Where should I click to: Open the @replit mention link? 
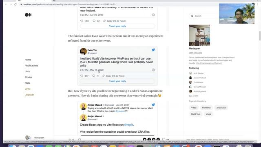click(x=129, y=125)
